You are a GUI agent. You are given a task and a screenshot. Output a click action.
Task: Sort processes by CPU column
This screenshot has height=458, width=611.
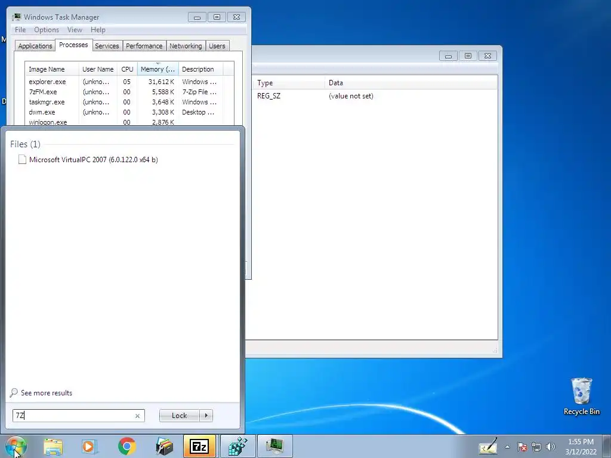(x=127, y=69)
